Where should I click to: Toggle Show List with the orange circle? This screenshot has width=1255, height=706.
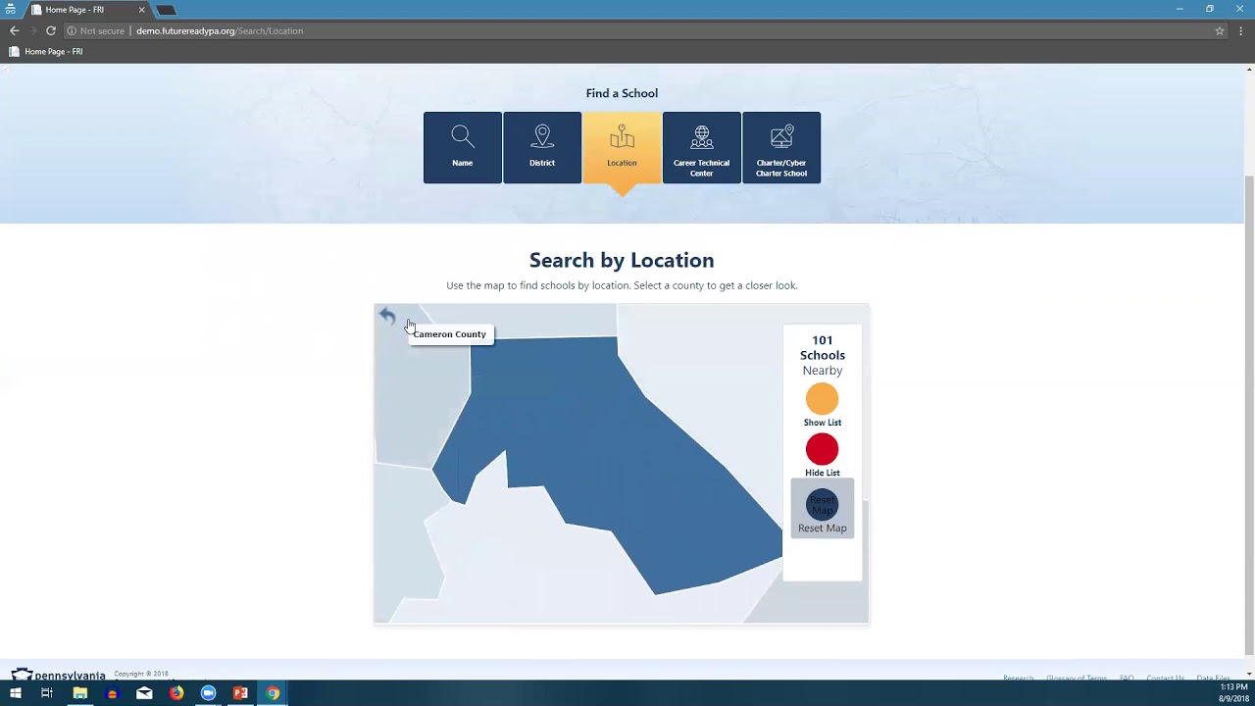pos(822,398)
